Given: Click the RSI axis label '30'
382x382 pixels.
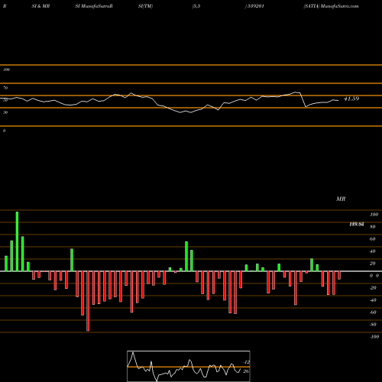Looking at the screenshot, I should tap(5, 112).
